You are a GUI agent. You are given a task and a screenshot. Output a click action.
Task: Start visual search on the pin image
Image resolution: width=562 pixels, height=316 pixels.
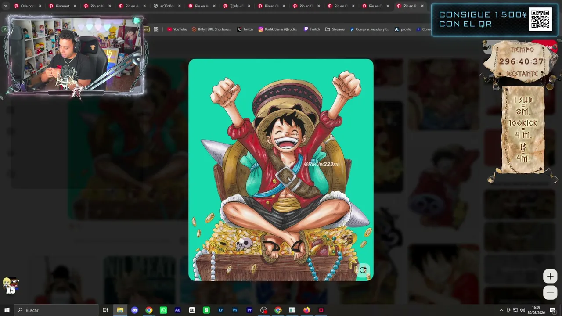363,270
